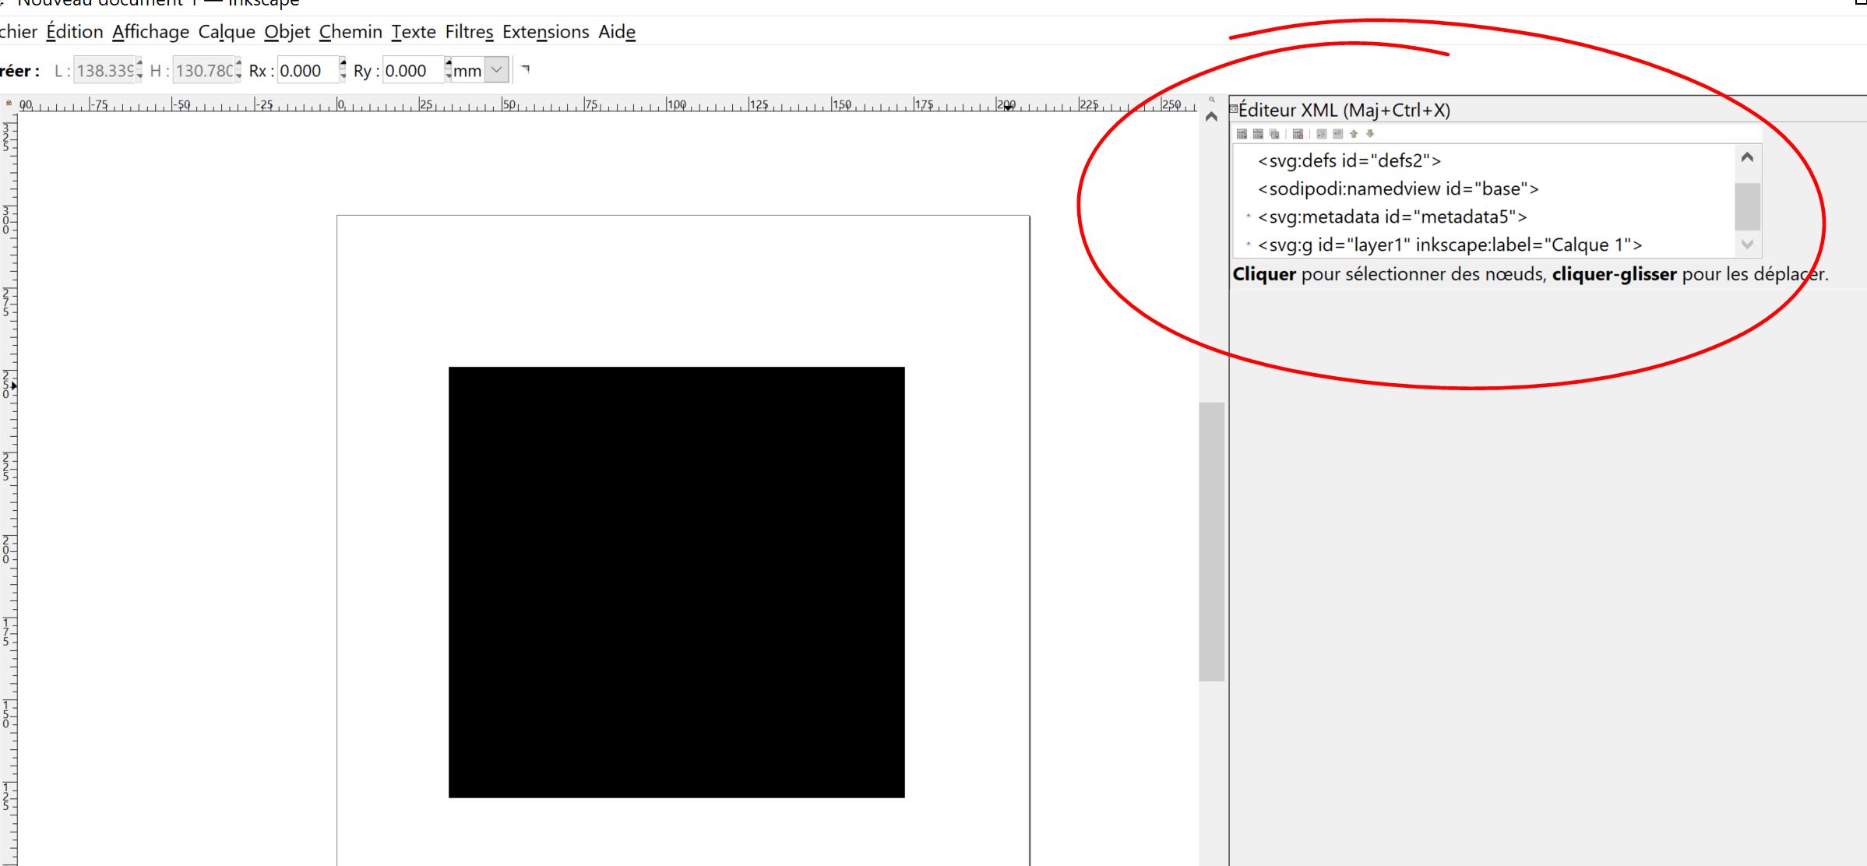
Task: Expand the svg:g layer1 node
Action: (x=1249, y=245)
